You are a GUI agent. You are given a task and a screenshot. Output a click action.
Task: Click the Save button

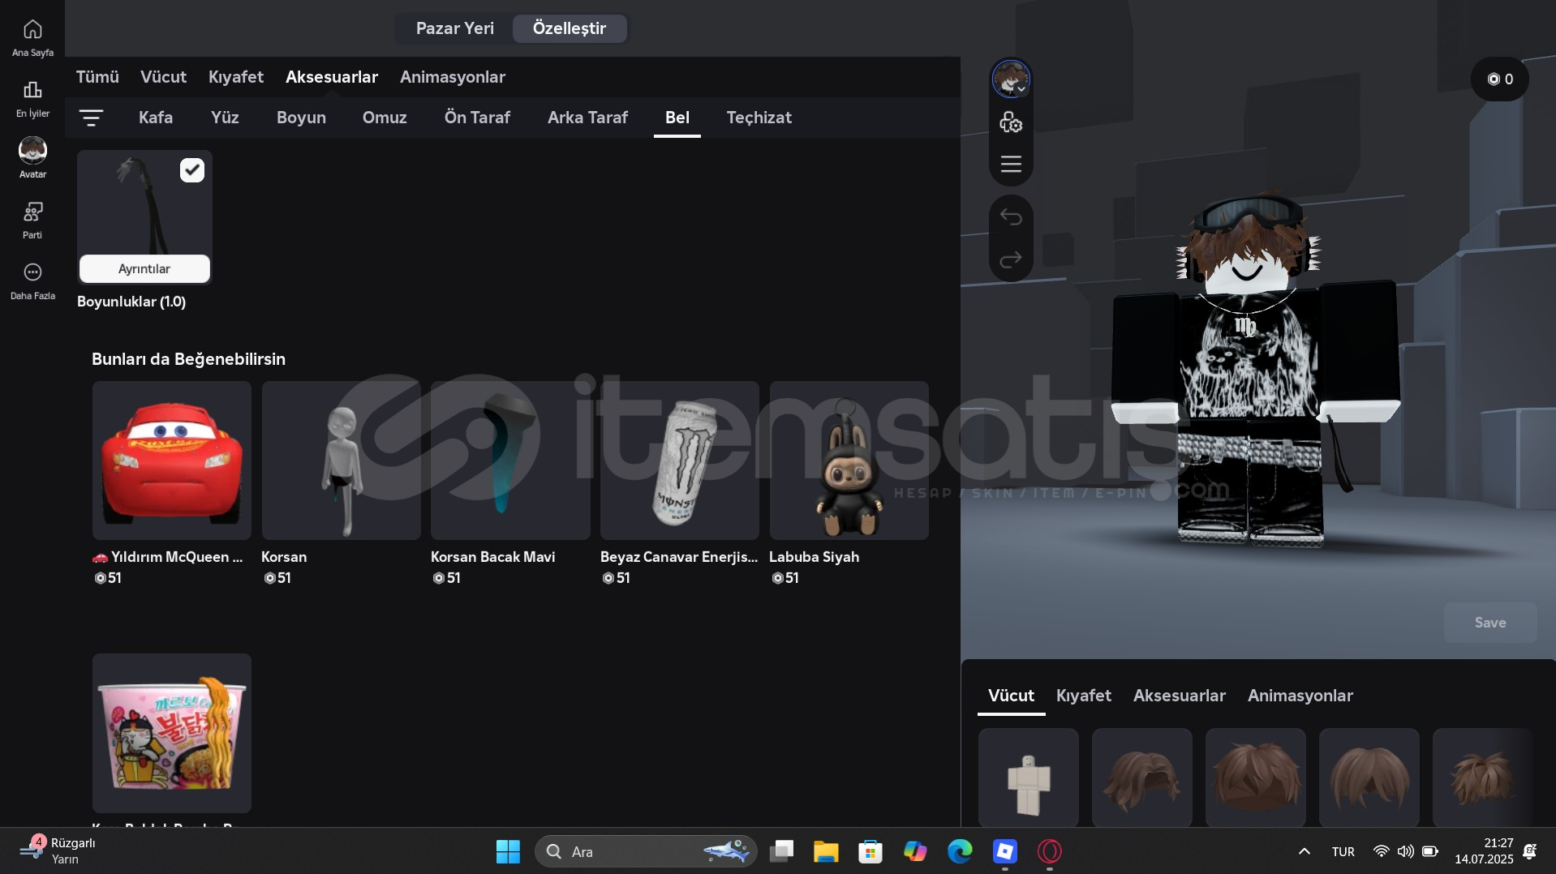tap(1490, 623)
